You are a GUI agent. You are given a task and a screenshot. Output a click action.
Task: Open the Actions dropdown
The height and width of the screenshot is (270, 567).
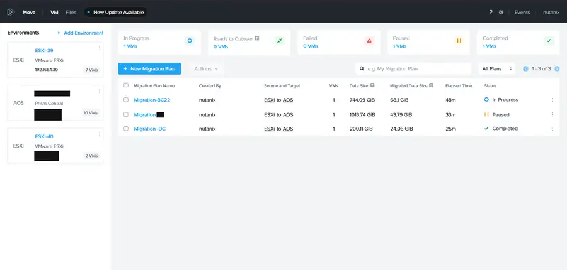pos(206,68)
